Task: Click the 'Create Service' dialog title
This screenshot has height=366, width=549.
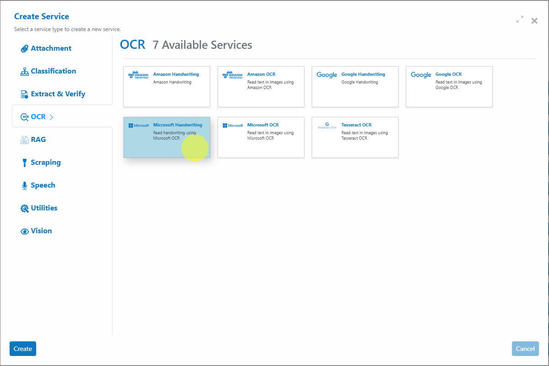Action: [x=42, y=16]
